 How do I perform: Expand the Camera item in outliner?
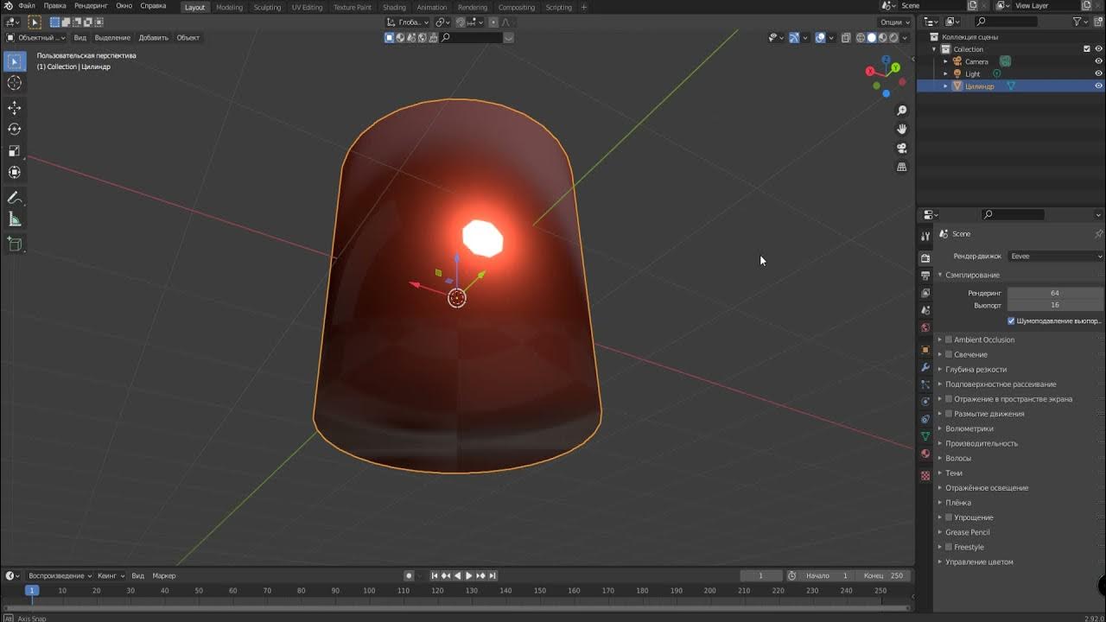point(945,61)
